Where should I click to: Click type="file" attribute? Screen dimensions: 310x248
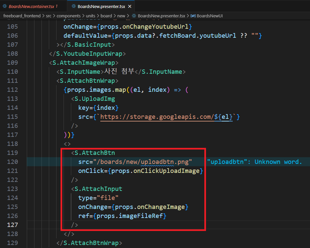coord(98,198)
